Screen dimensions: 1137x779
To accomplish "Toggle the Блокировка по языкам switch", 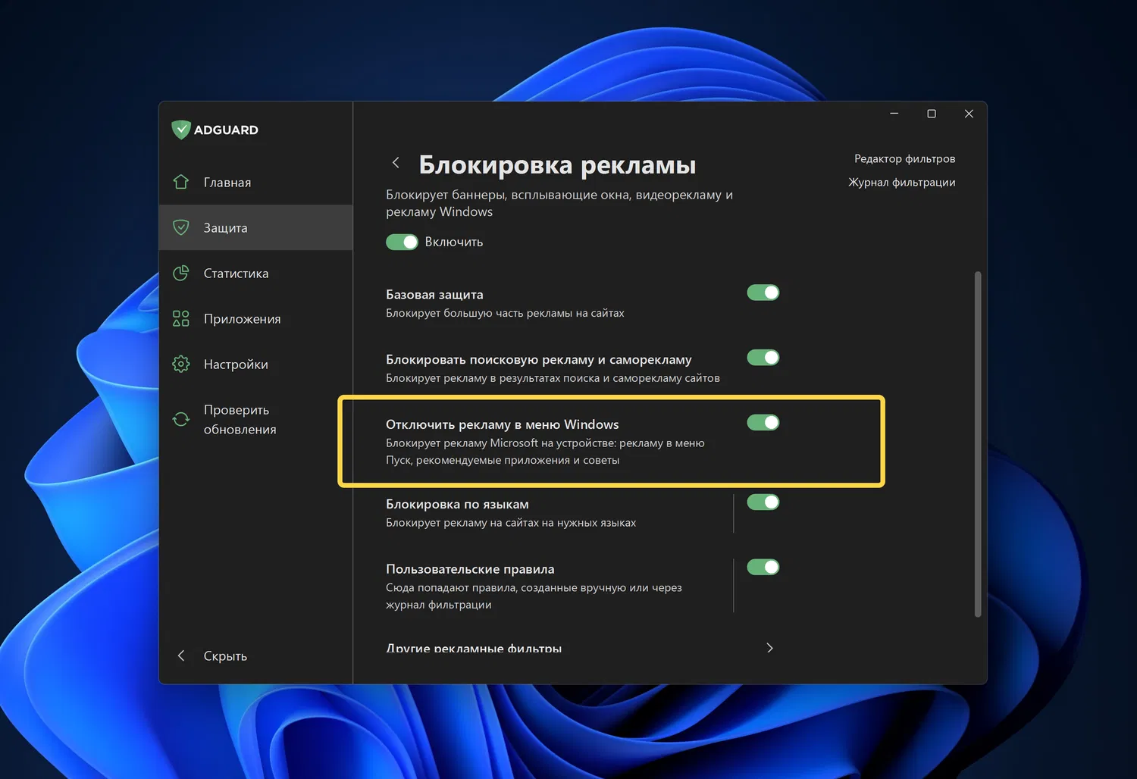I will tap(763, 502).
